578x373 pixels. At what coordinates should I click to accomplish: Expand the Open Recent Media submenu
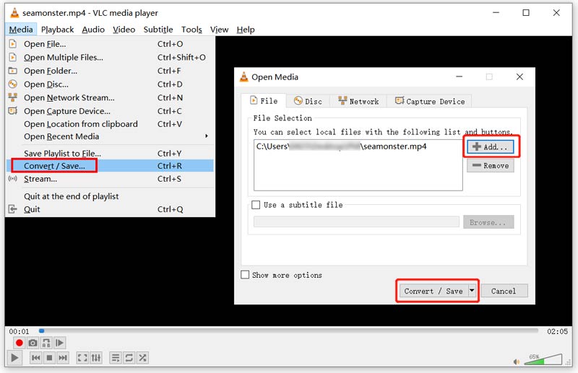click(111, 136)
